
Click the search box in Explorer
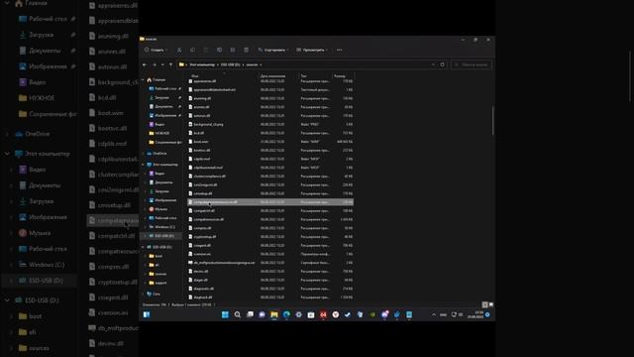[x=472, y=64]
